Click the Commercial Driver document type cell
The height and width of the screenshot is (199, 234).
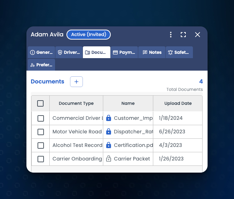pyautogui.click(x=76, y=118)
